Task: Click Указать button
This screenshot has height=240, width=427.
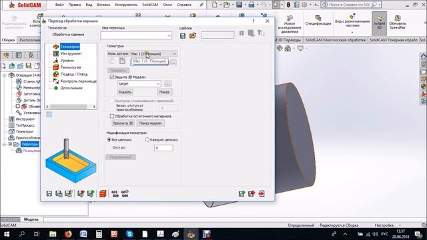Action: click(125, 92)
